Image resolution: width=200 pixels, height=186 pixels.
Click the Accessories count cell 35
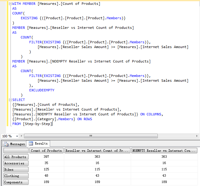click(x=46, y=163)
